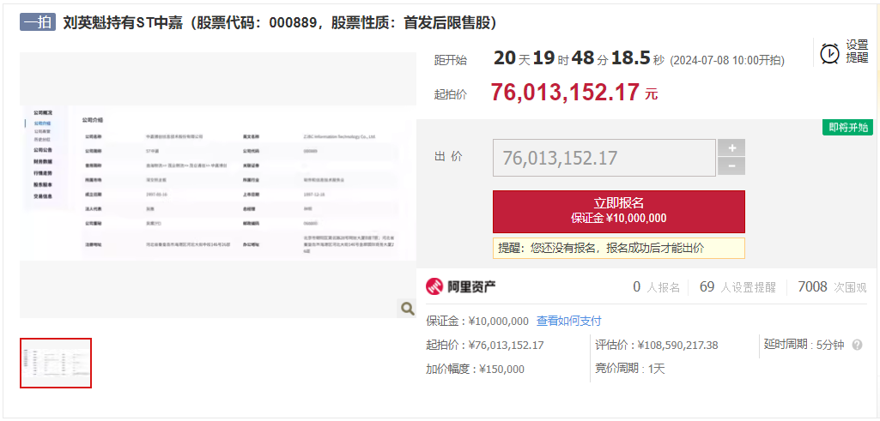Screen dimensions: 880x421
Task: Open the 查看如何支付 link
Action: (569, 321)
